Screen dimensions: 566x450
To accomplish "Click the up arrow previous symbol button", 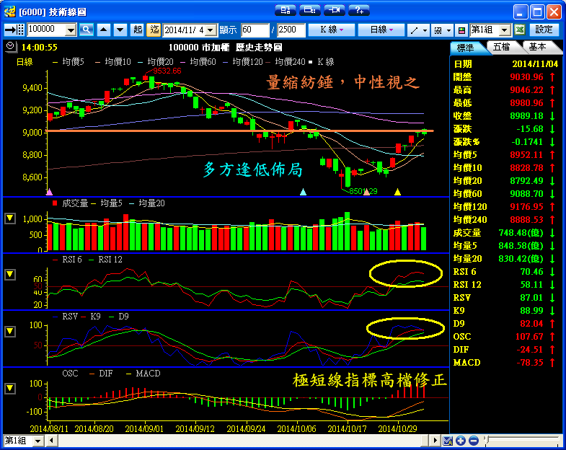I will tap(103, 30).
